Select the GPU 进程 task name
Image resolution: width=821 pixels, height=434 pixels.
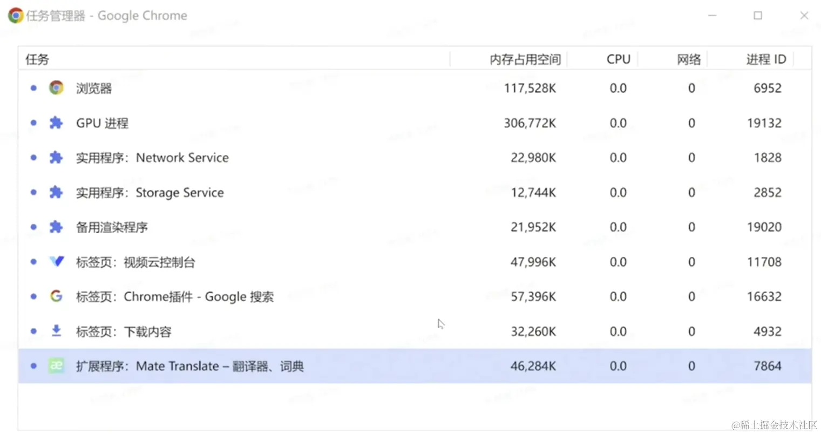click(x=102, y=123)
